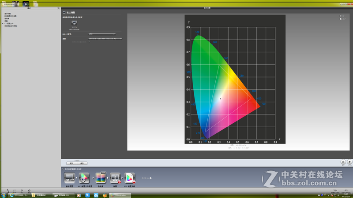Screen dimensions: 353x198
Task: Open the final ICC profile workflow step
Action: [130, 178]
